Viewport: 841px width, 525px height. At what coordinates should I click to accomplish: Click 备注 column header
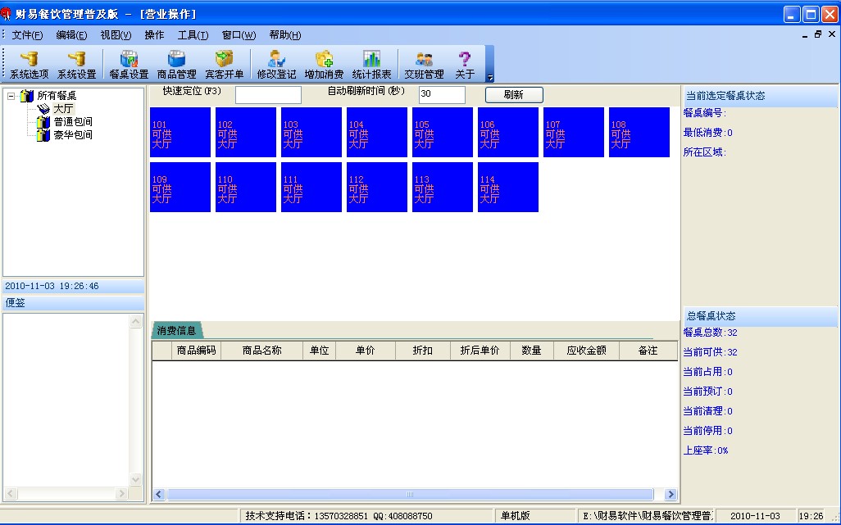pos(648,351)
